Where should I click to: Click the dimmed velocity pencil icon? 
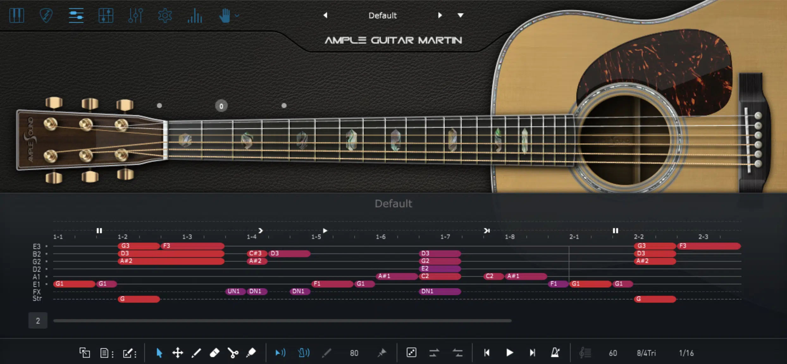326,353
